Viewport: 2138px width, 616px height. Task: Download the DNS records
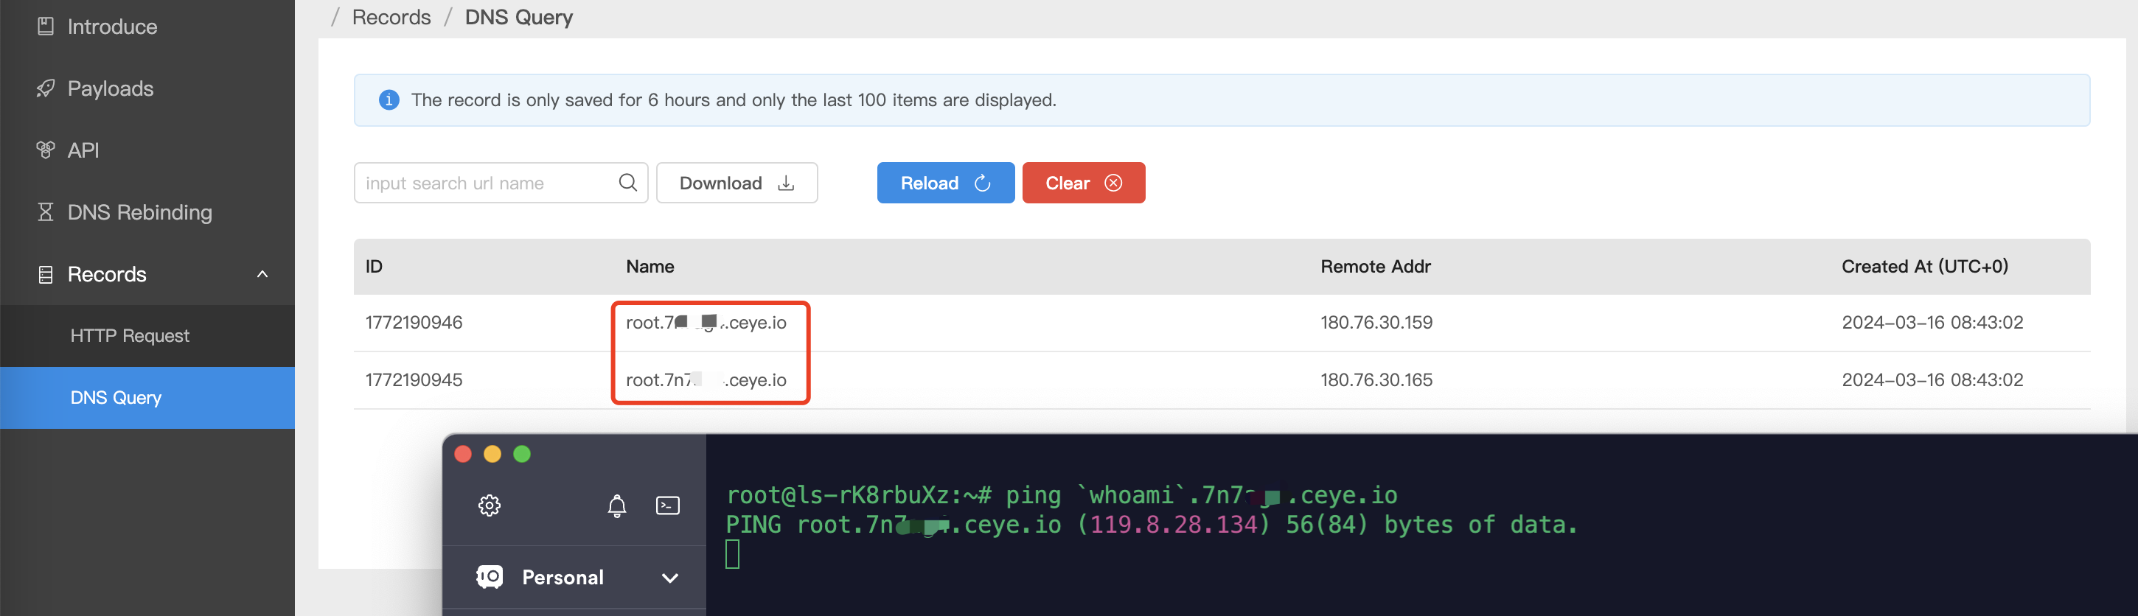pyautogui.click(x=737, y=183)
